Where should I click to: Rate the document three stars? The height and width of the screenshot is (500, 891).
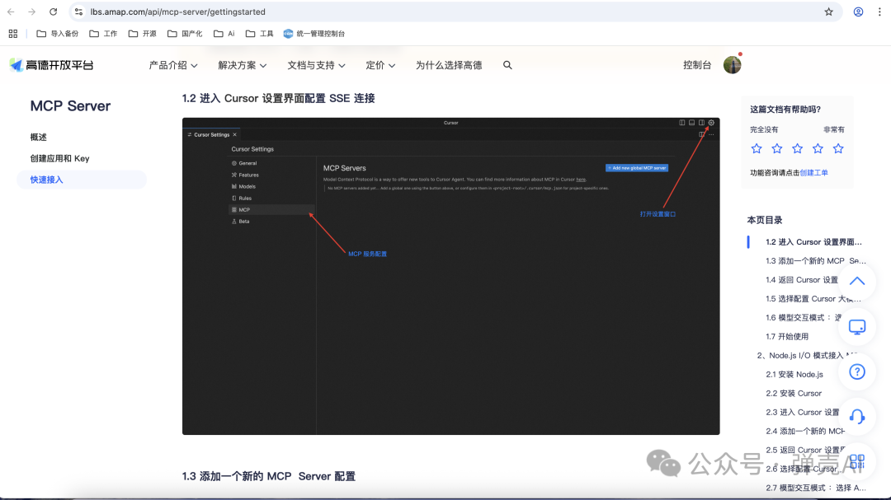click(x=797, y=149)
